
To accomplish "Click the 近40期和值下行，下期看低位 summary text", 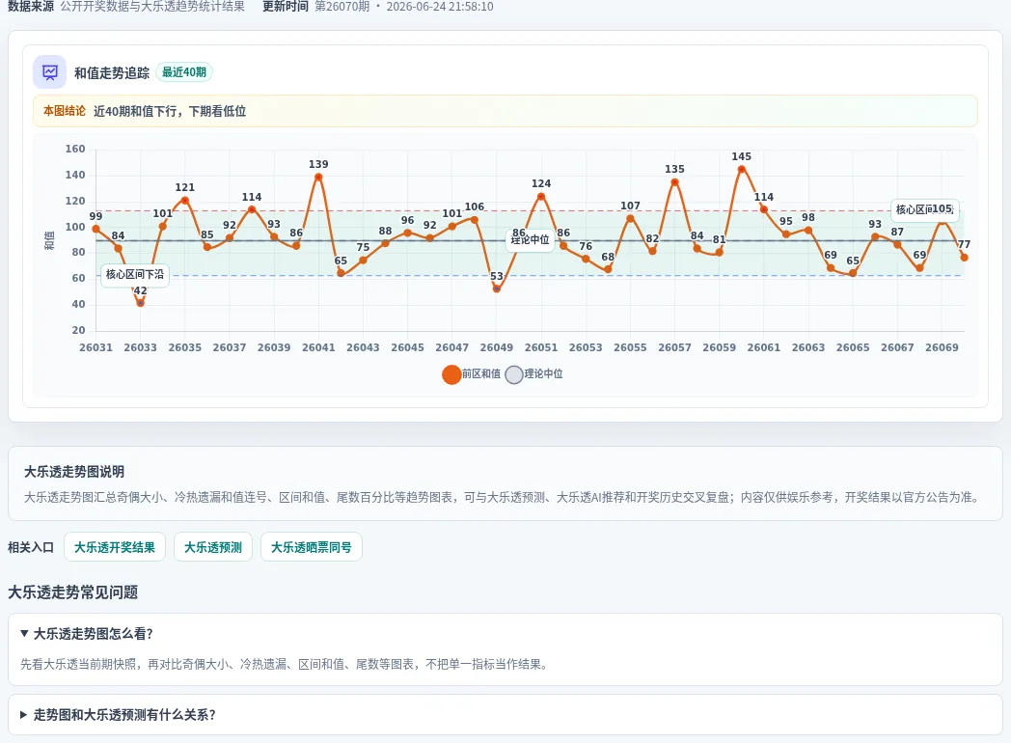I will tap(170, 111).
